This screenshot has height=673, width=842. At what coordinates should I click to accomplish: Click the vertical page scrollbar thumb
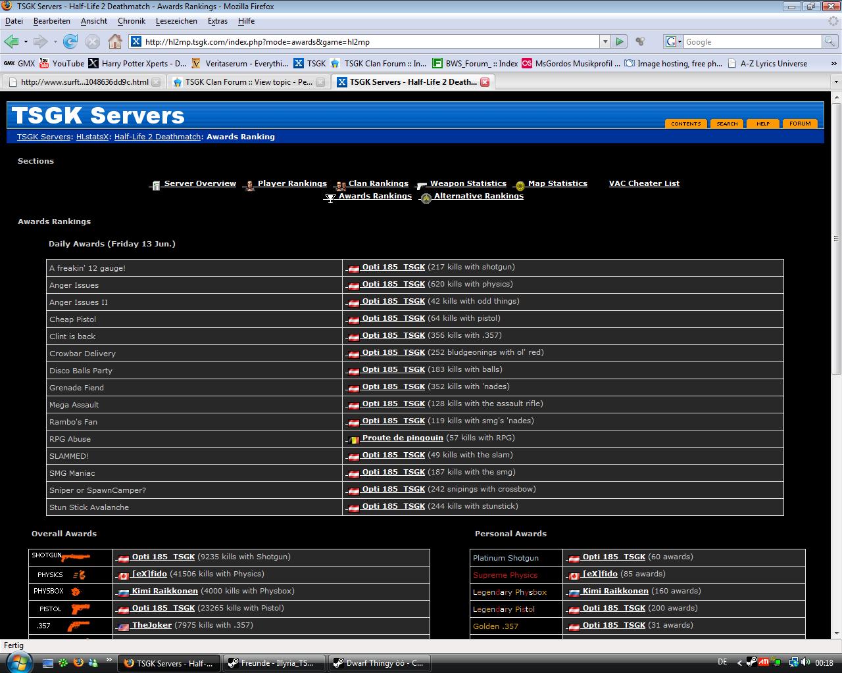tap(836, 237)
